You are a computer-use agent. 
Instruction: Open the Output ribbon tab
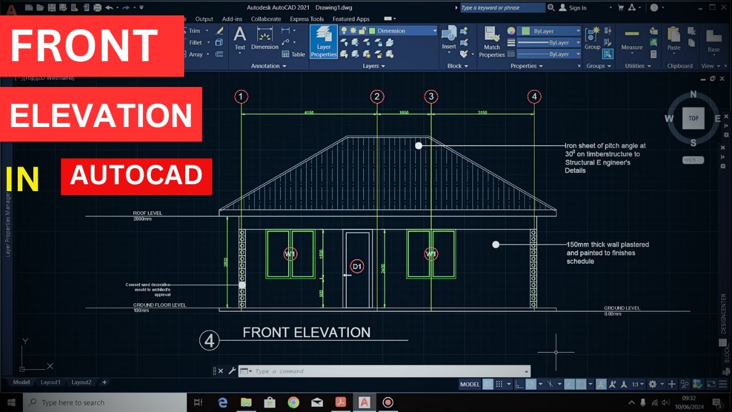coord(204,19)
